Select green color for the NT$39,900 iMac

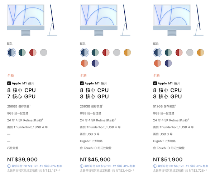tap(22, 53)
